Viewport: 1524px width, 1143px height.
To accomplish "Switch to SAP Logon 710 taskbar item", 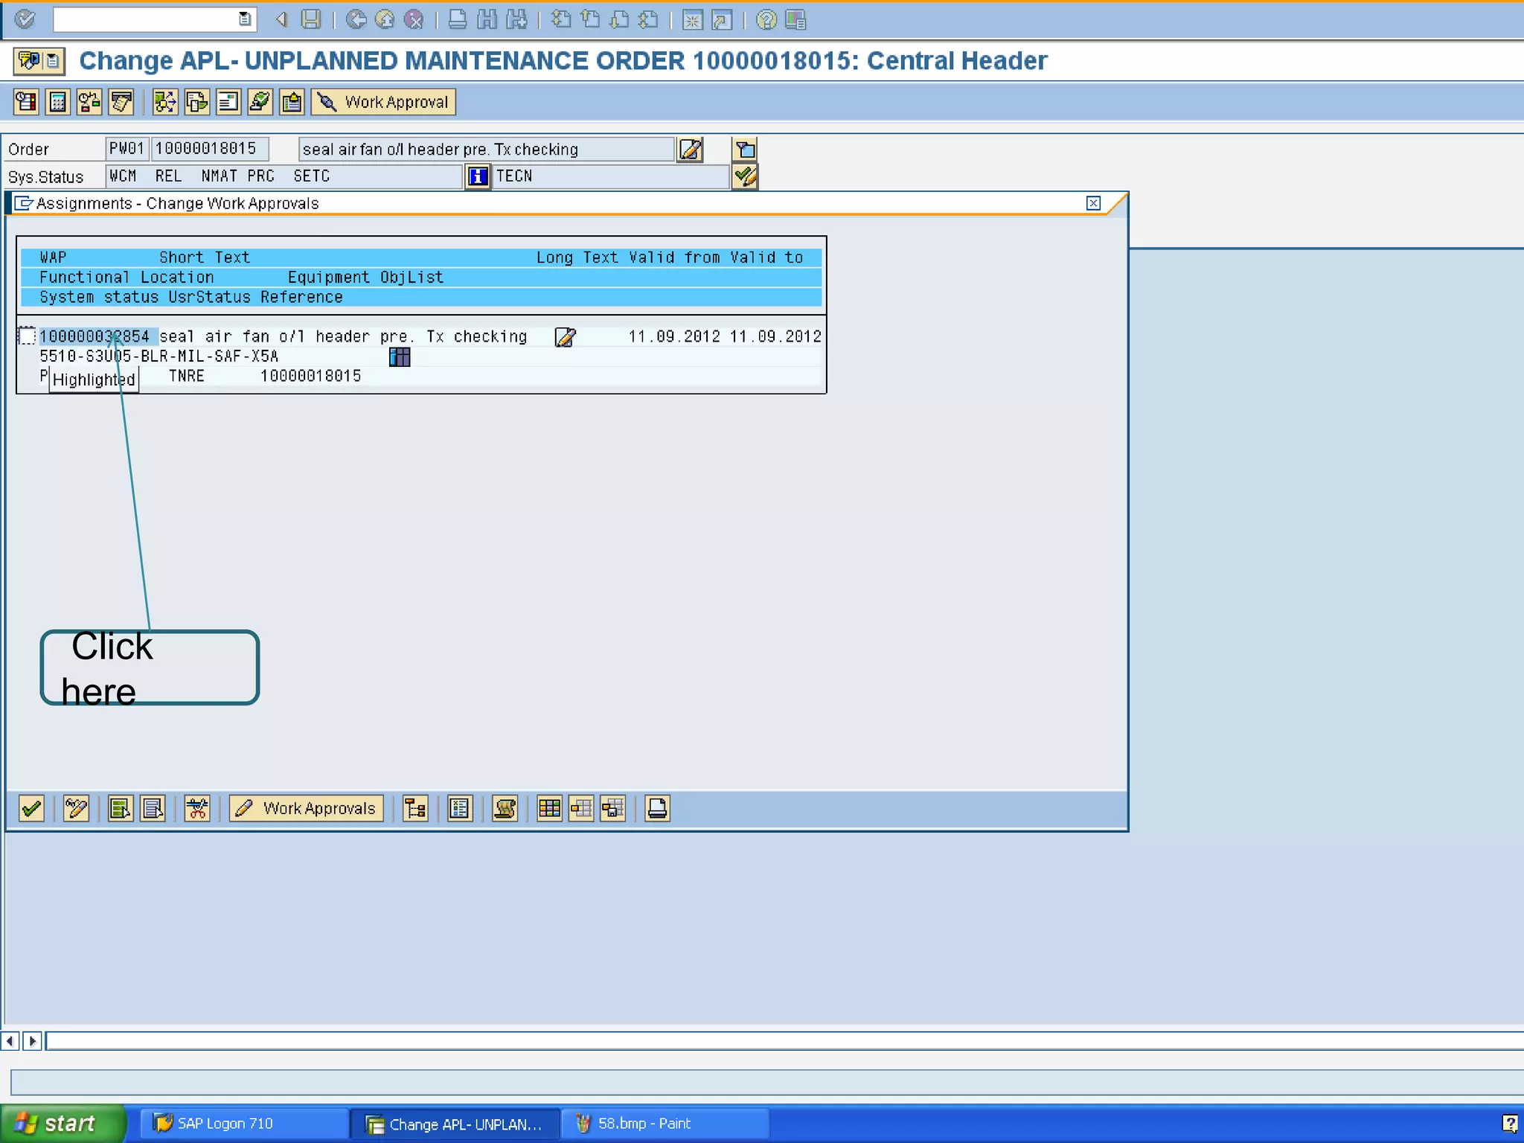I will coord(225,1124).
